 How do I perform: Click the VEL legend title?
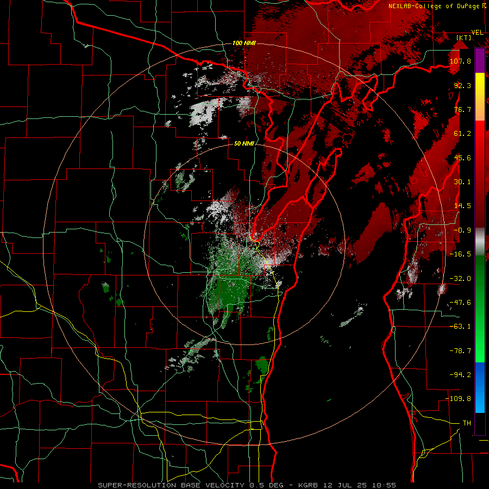click(478, 33)
